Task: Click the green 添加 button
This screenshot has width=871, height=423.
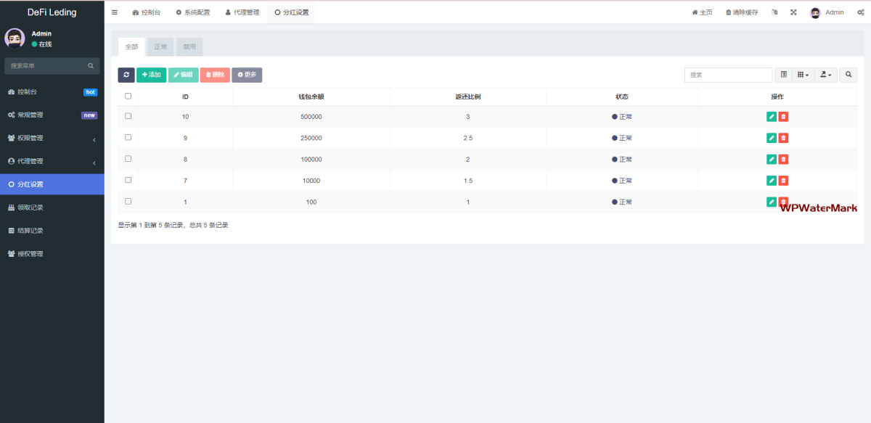Action: (151, 75)
